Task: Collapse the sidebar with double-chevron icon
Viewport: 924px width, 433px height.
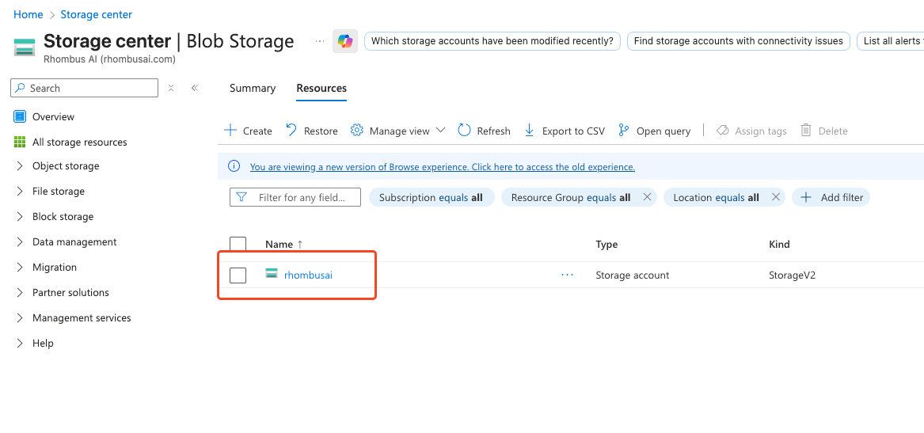Action: pyautogui.click(x=195, y=88)
